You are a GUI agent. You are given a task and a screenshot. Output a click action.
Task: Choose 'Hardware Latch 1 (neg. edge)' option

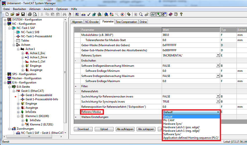pyautogui.click(x=191, y=131)
